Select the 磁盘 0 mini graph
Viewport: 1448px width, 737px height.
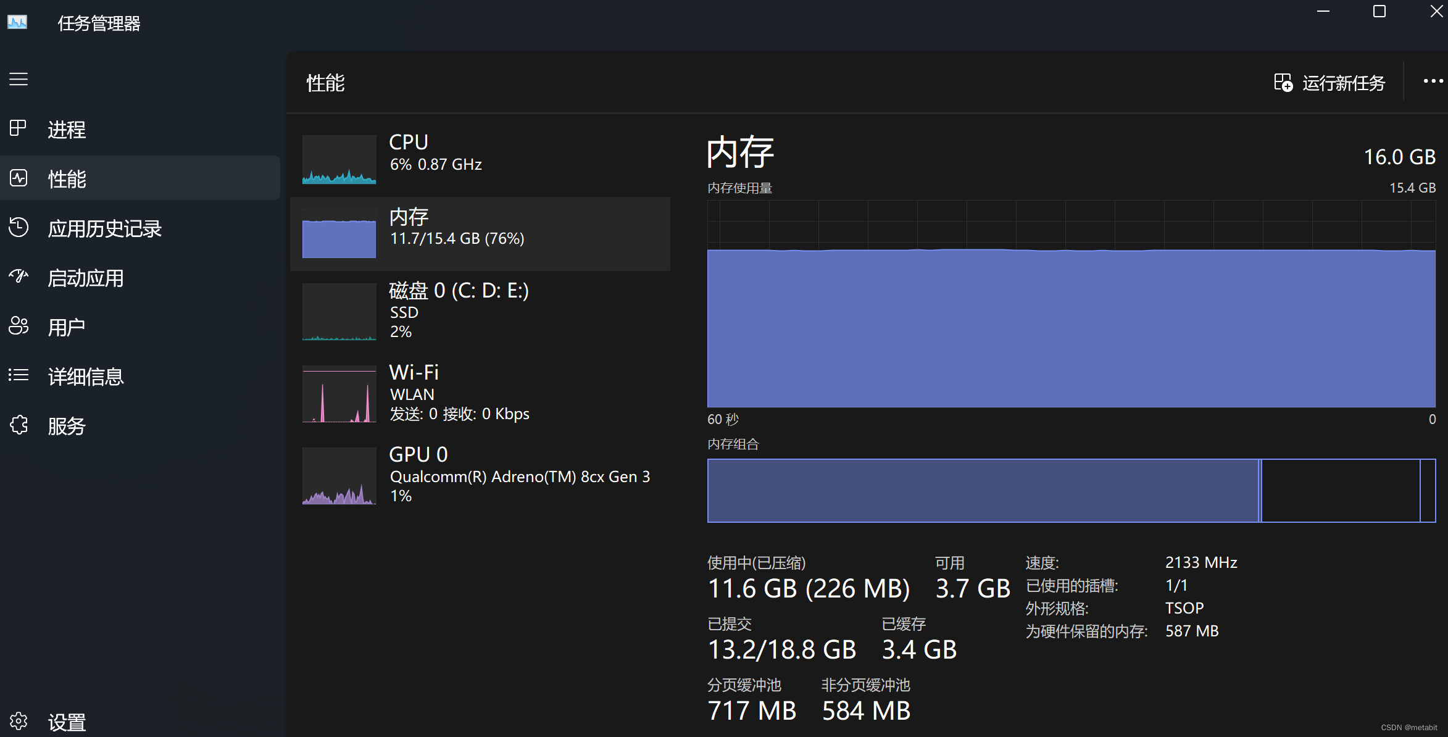pyautogui.click(x=339, y=312)
